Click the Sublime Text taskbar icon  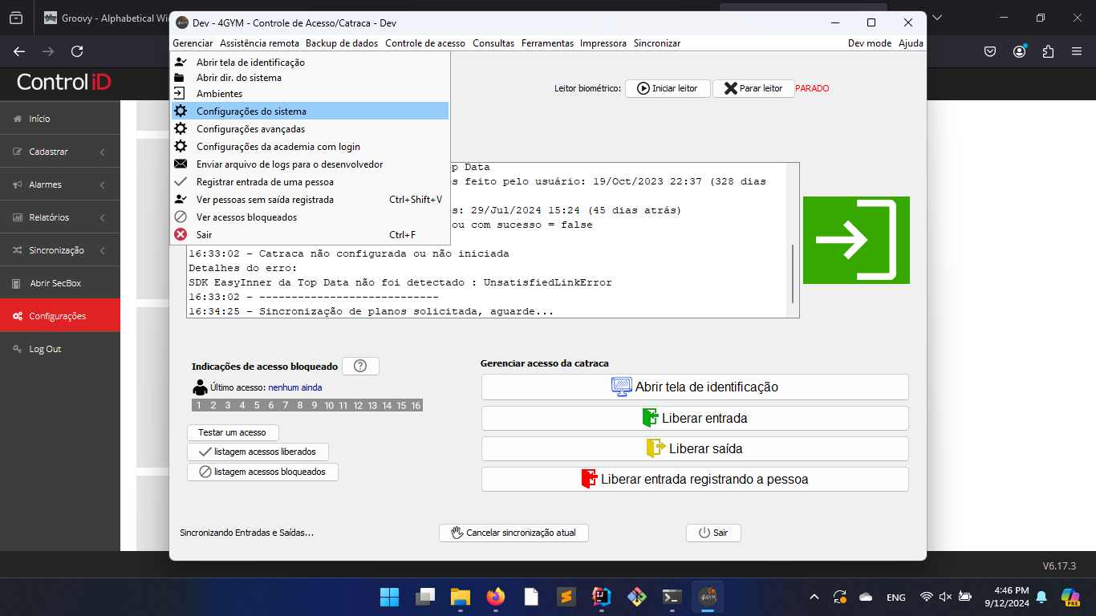click(x=566, y=597)
